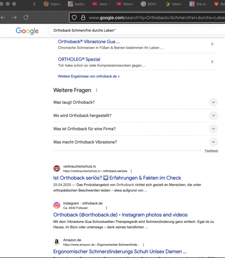The image size is (225, 258).
Task: Expand 'Was taugt Orthoback?' question
Action: tap(213, 102)
